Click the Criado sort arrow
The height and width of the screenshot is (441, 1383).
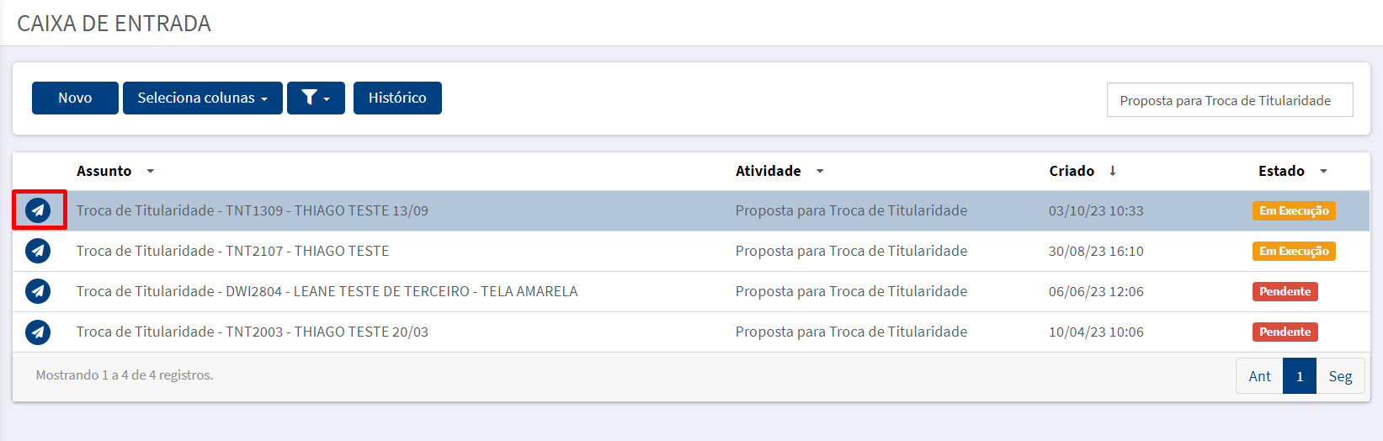click(x=1113, y=171)
